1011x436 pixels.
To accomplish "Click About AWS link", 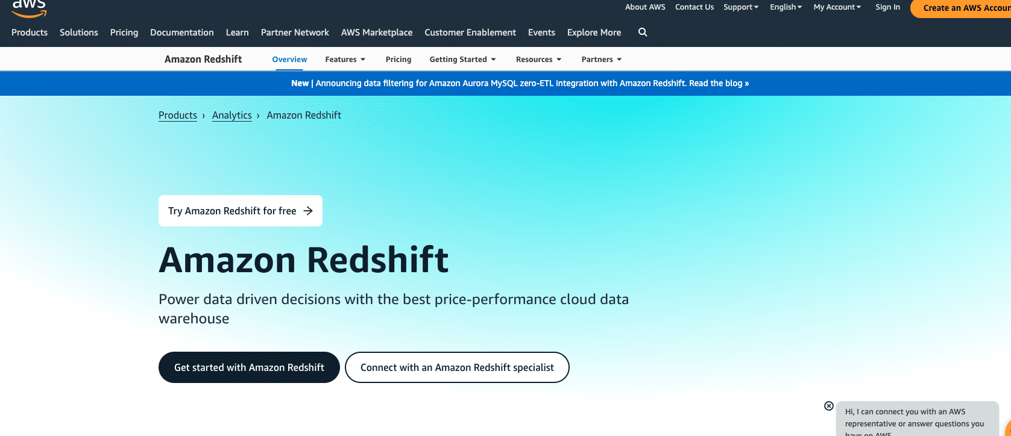I will click(645, 7).
